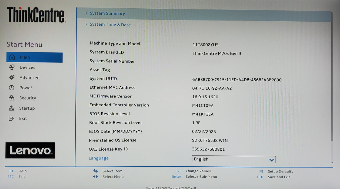Click the OA3 License Key ID label
The width and height of the screenshot is (340, 189).
[108, 149]
